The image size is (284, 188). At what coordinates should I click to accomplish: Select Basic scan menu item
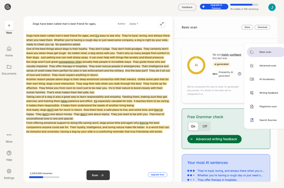pos(265,52)
